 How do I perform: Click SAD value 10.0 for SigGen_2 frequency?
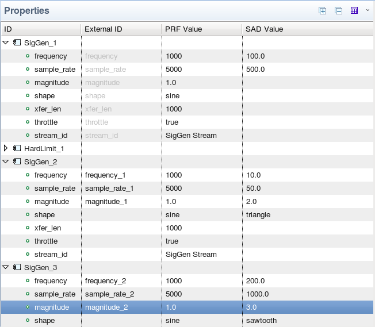[x=254, y=175]
